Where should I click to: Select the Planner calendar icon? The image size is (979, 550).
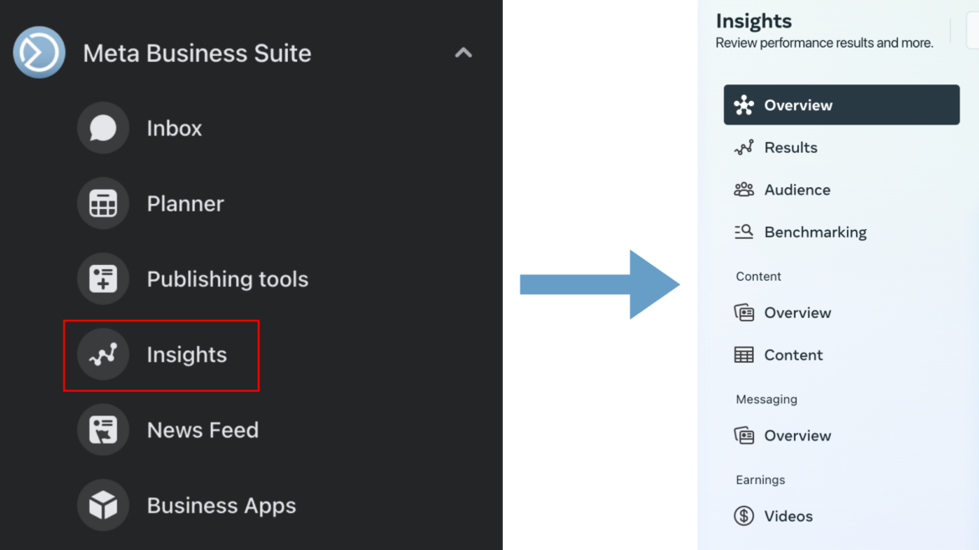102,202
